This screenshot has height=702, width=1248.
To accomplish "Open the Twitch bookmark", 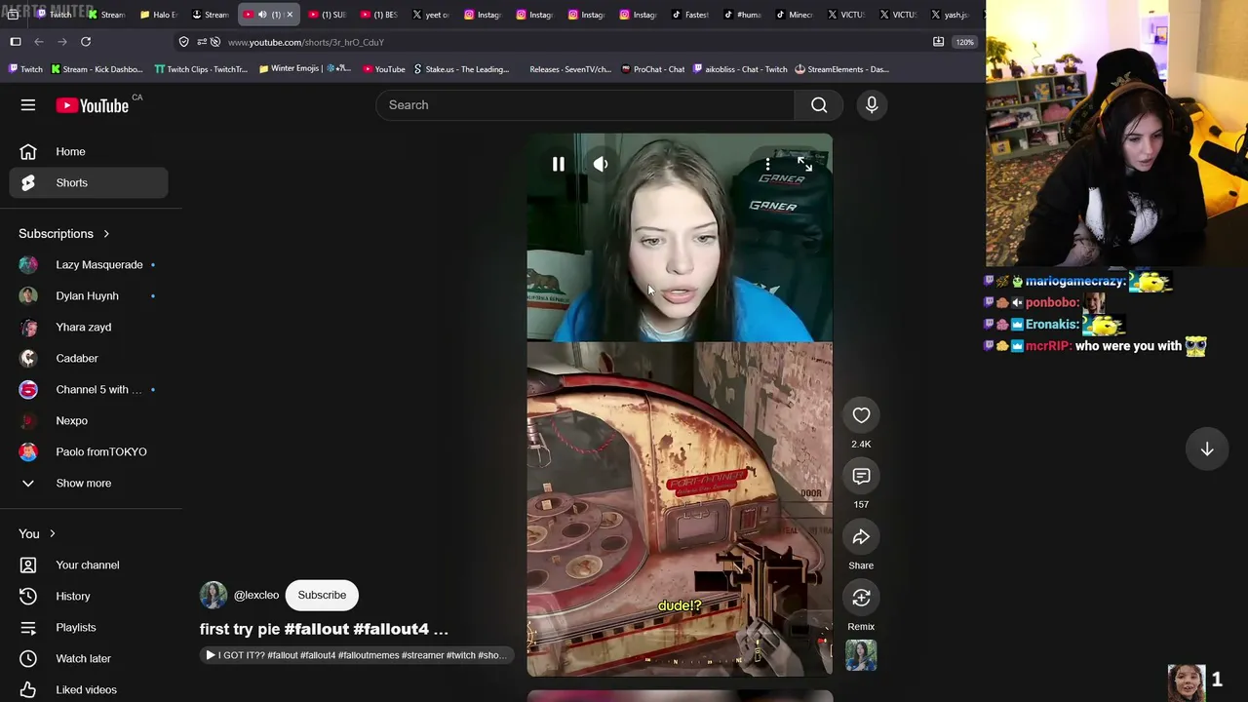I will pyautogui.click(x=25, y=69).
